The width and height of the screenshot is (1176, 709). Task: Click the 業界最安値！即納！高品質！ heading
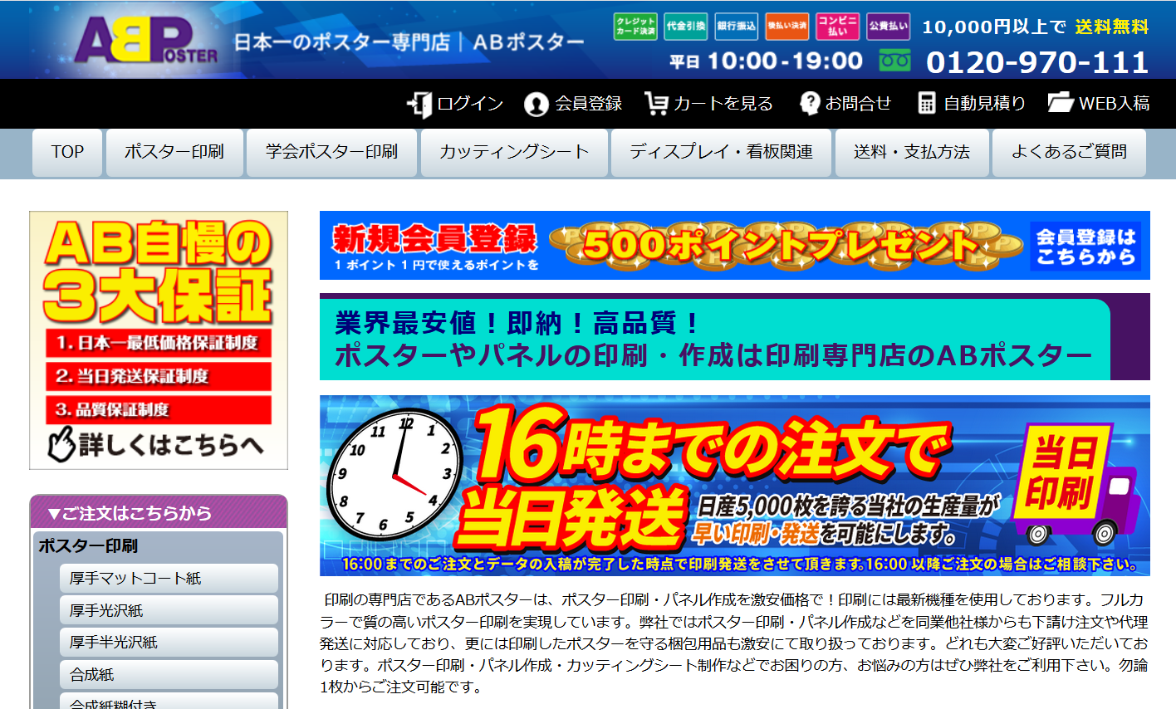click(517, 323)
